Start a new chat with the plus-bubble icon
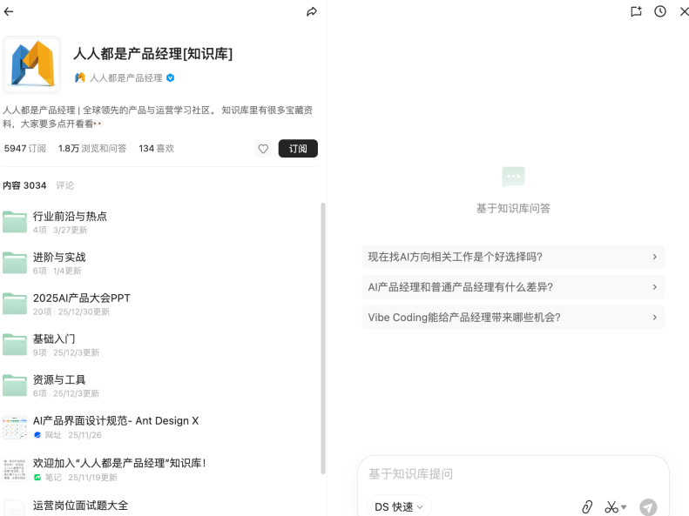The image size is (689, 516). (636, 11)
